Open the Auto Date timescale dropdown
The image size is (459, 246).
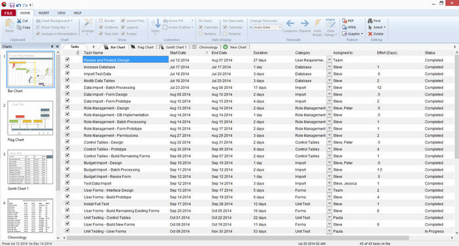[268, 27]
